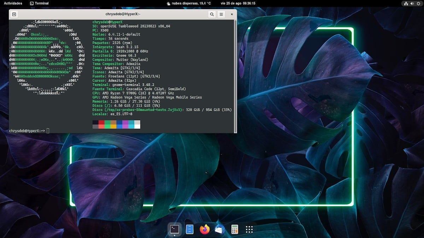Image resolution: width=424 pixels, height=238 pixels.
Task: Launch Terminal from the dock
Action: click(175, 230)
